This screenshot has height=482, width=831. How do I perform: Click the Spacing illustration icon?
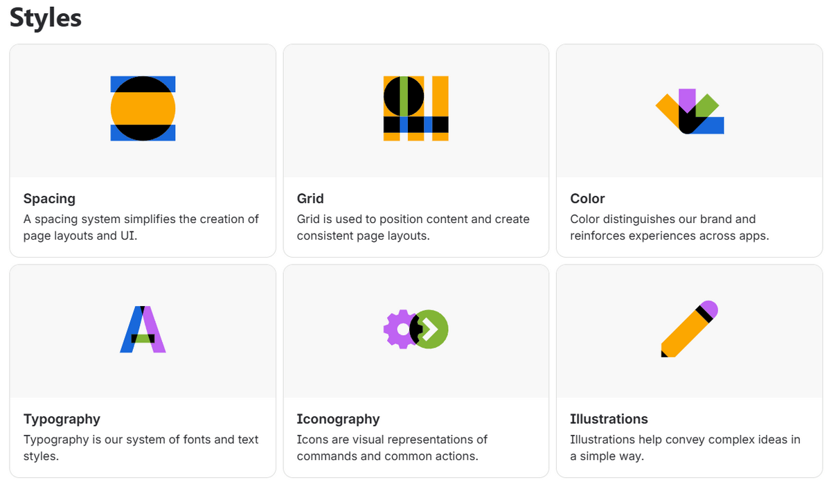(143, 109)
